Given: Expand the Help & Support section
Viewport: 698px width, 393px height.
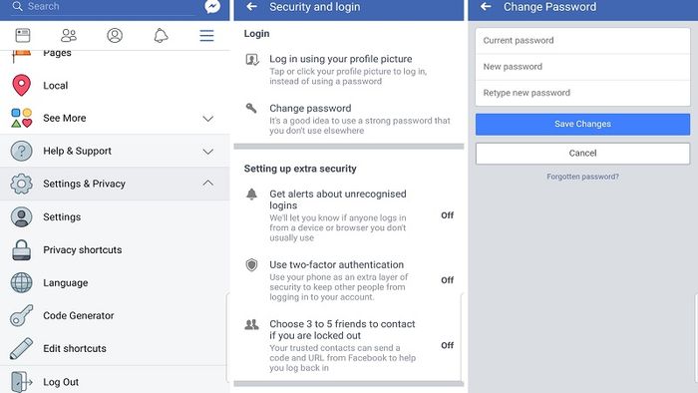Looking at the screenshot, I should point(115,151).
